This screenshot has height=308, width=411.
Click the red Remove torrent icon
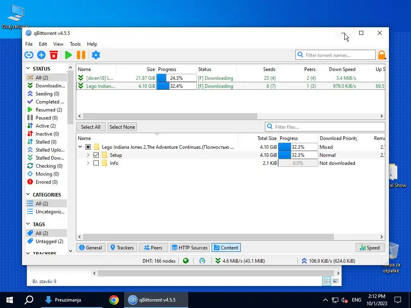tap(54, 55)
